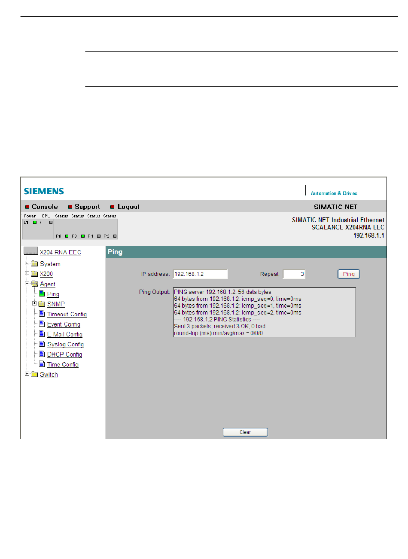The height and width of the screenshot is (559, 408).
Task: Open E-Mail Config page
Action: 65,334
